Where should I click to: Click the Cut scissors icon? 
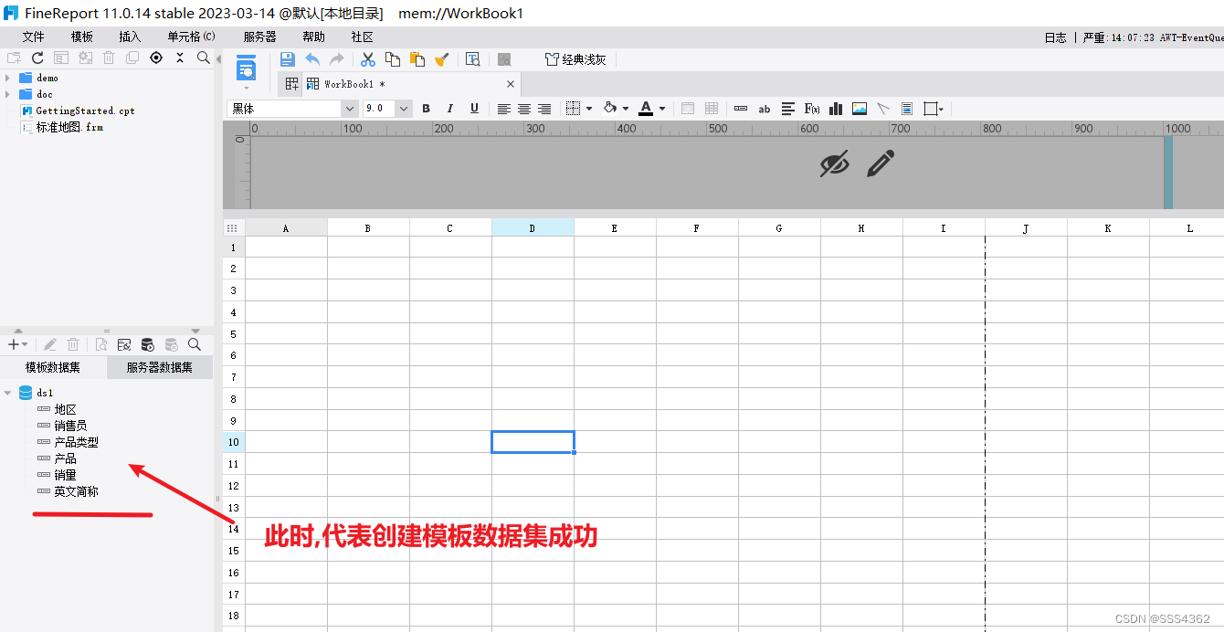tap(368, 59)
